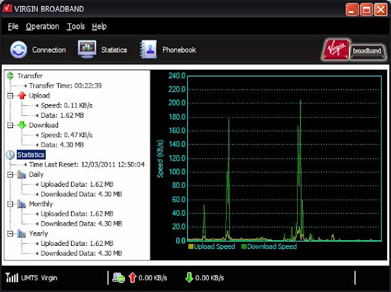391x292 pixels.
Task: Click the green download arrow in status bar
Action: (x=189, y=278)
